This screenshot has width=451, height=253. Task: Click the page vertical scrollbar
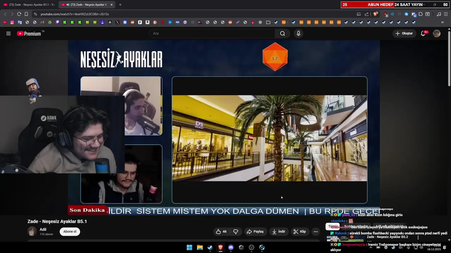pos(449,58)
